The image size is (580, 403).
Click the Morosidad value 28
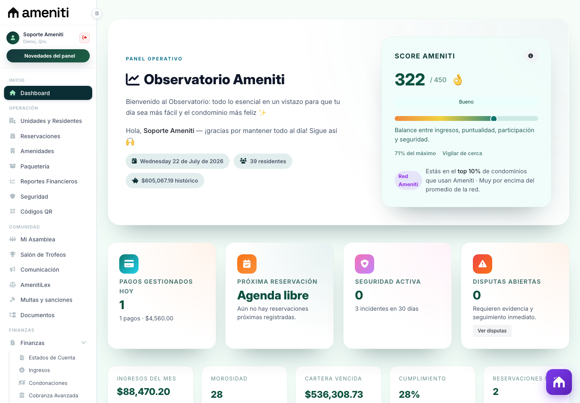(x=217, y=395)
